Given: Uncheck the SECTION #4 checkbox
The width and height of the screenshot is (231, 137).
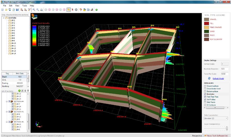Looking at the screenshot, I should pos(10,101).
